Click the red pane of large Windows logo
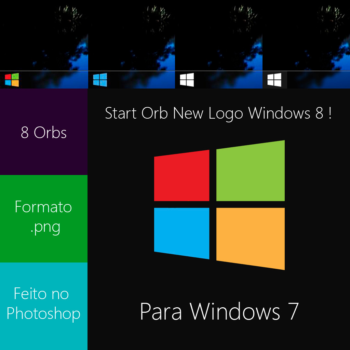350x350 pixels. click(x=182, y=176)
